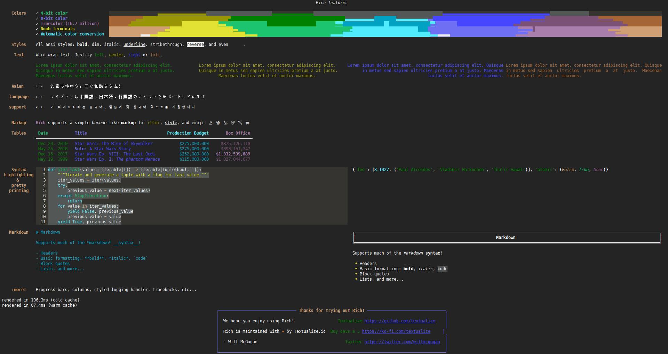Image resolution: width=668 pixels, height=354 pixels.
Task: Open the twitter.com/willmcgugan link
Action: (402, 342)
